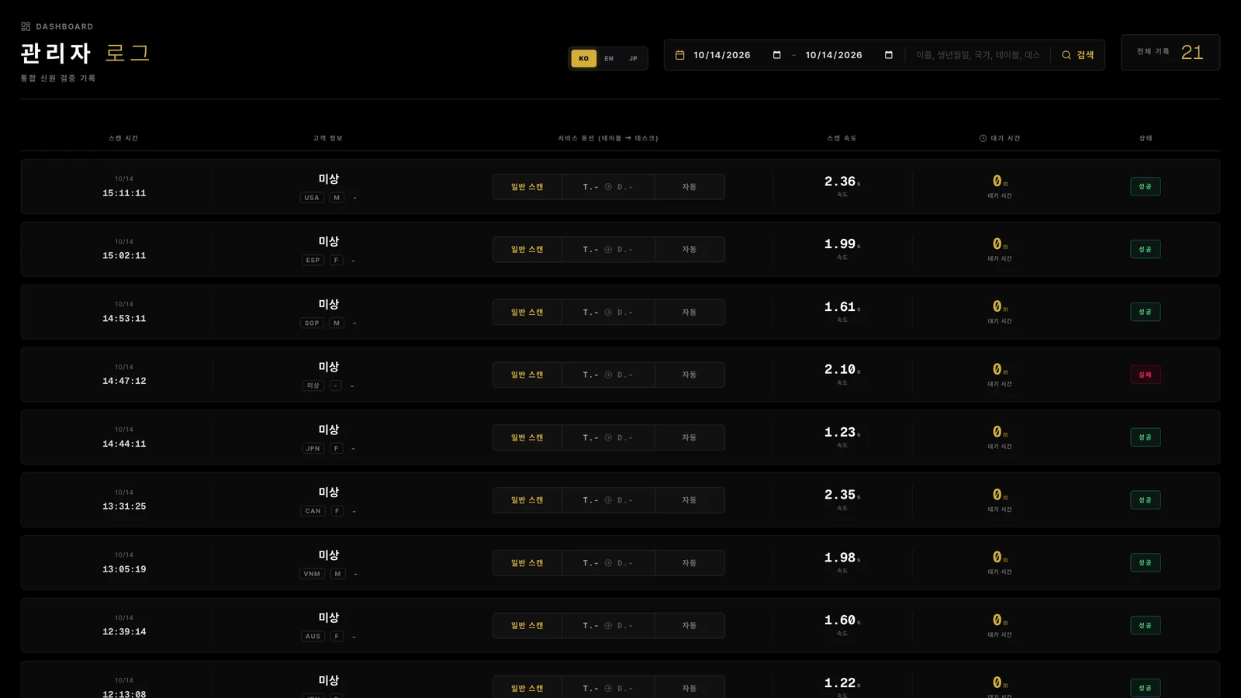Click the VNM country tag
The height and width of the screenshot is (698, 1241).
click(x=312, y=574)
